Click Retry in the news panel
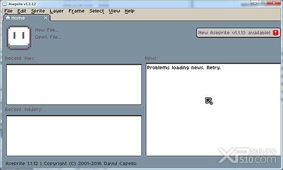This screenshot has width=283, height=170. 214,68
